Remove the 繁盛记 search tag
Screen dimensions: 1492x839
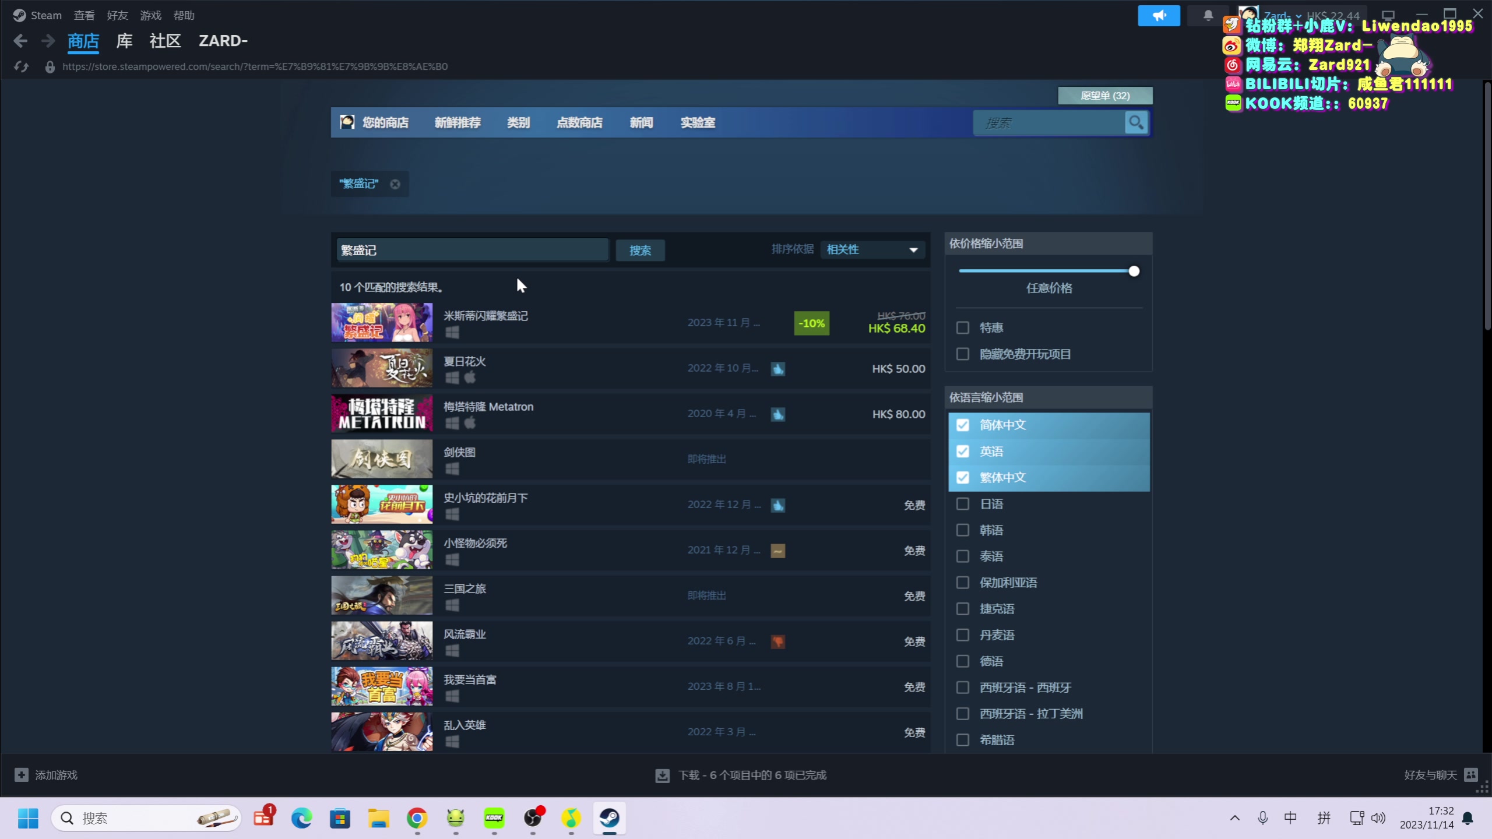(x=395, y=184)
